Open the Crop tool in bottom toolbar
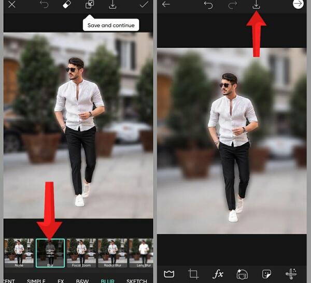311x283 pixels. [193, 274]
